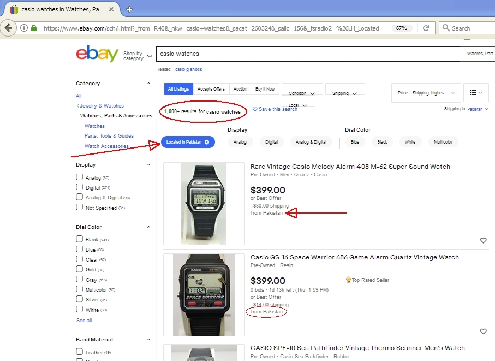This screenshot has height=361, width=495.
Task: Check the Gold dial color checkbox
Action: [80, 269]
